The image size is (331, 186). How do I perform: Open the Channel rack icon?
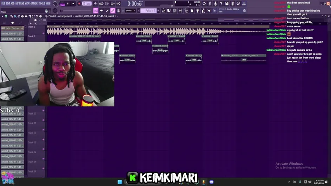(175, 10)
